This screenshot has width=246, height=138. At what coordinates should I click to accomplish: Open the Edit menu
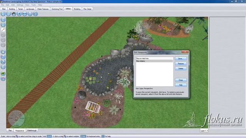click(7, 5)
